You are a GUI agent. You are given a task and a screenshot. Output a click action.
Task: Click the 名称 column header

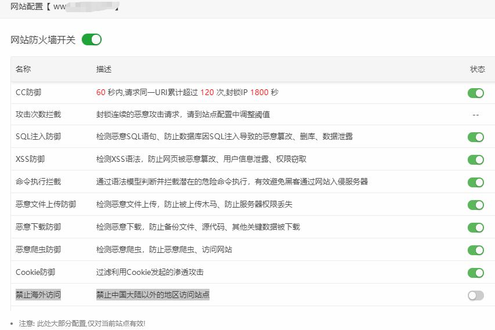click(23, 69)
